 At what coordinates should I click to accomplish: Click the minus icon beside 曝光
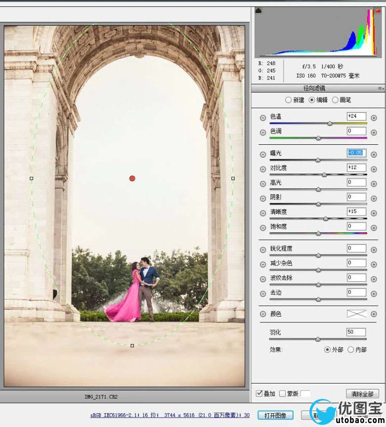[x=263, y=154]
